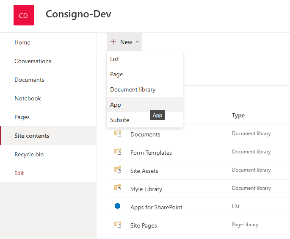Click the CD site logo tile
The width and height of the screenshot is (290, 239).
pos(24,15)
